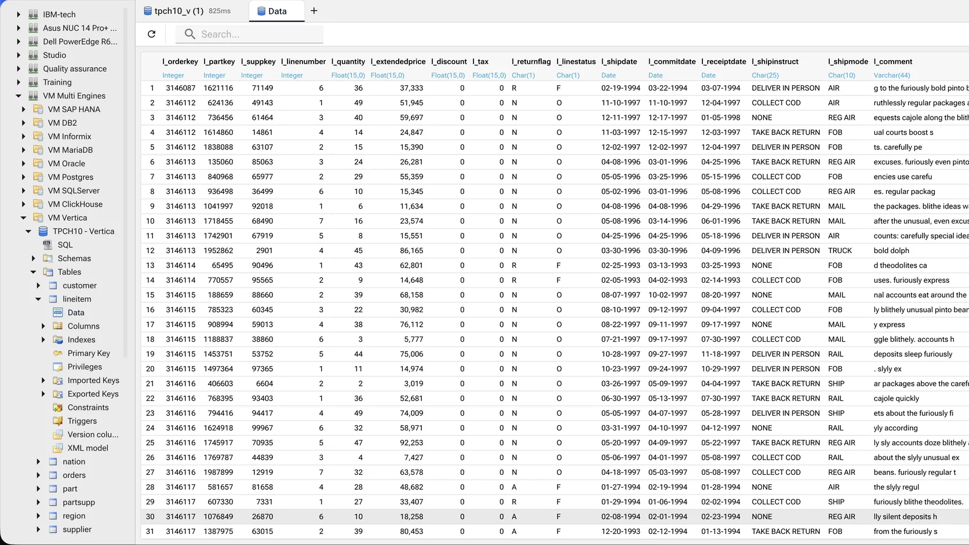Click the VM SAP HANA folder icon
969x545 pixels.
point(38,109)
